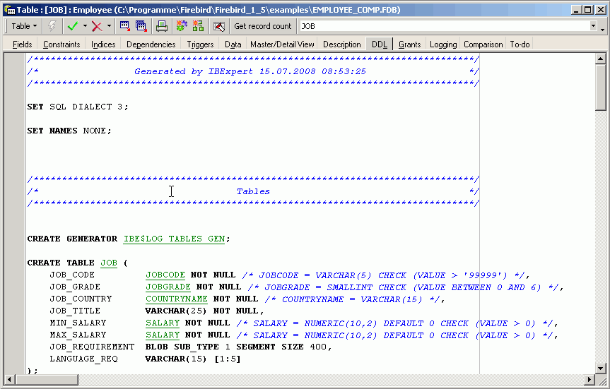Click horizontal scrollbar right arrow
The height and width of the screenshot is (389, 610).
(x=590, y=379)
